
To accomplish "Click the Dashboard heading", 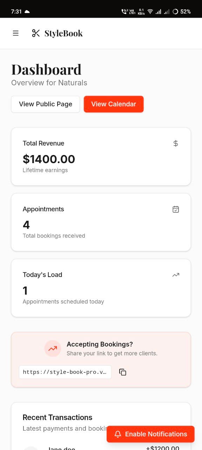I will [46, 70].
